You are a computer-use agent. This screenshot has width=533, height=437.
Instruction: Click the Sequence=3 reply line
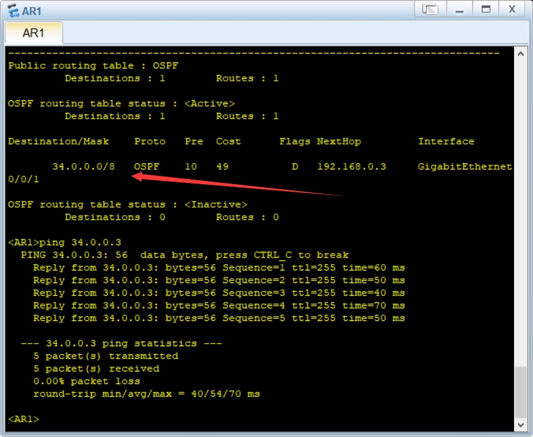[219, 293]
